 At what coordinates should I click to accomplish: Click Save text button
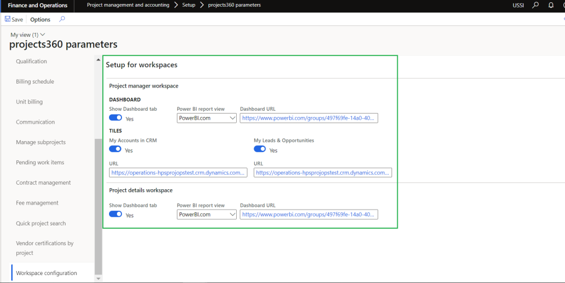(17, 19)
